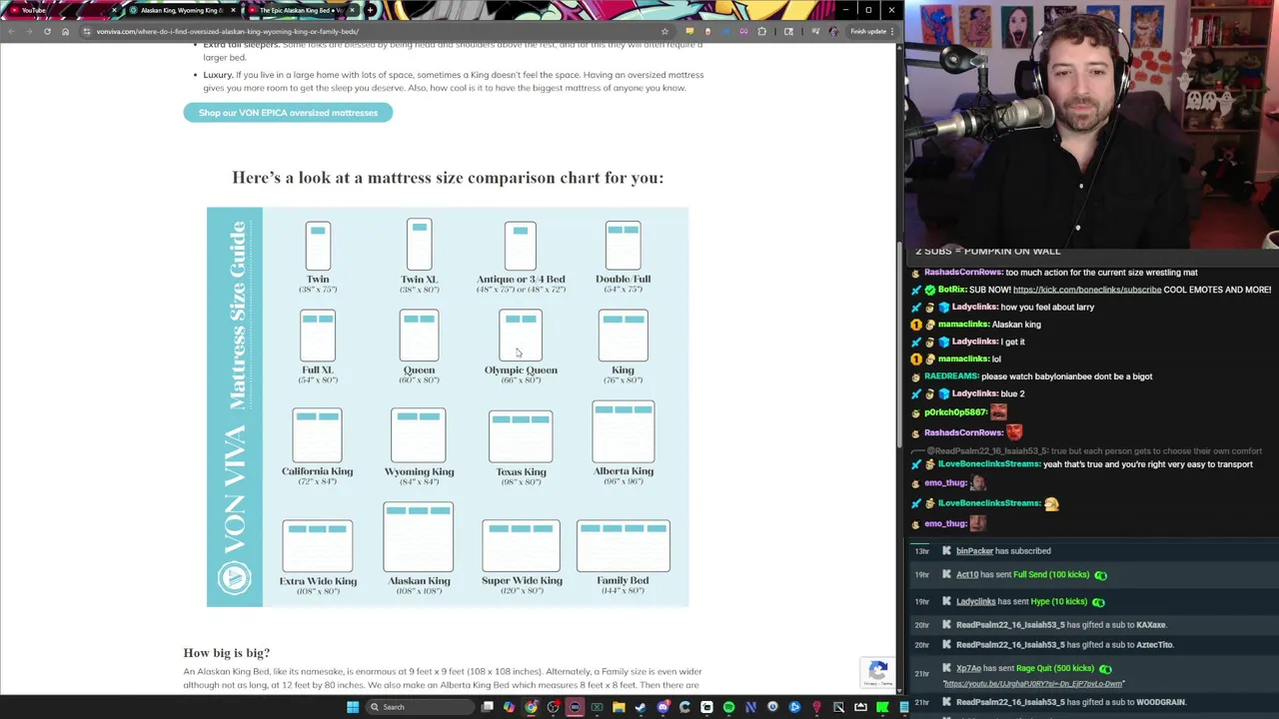Open the Windows Start menu
Screen dimensions: 1279x719
coord(353,707)
